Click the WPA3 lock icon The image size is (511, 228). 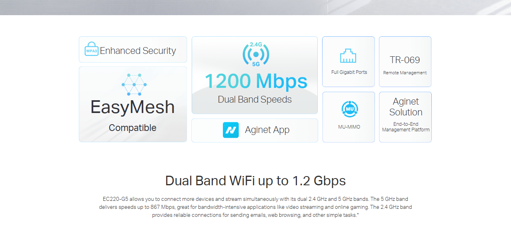[91, 49]
